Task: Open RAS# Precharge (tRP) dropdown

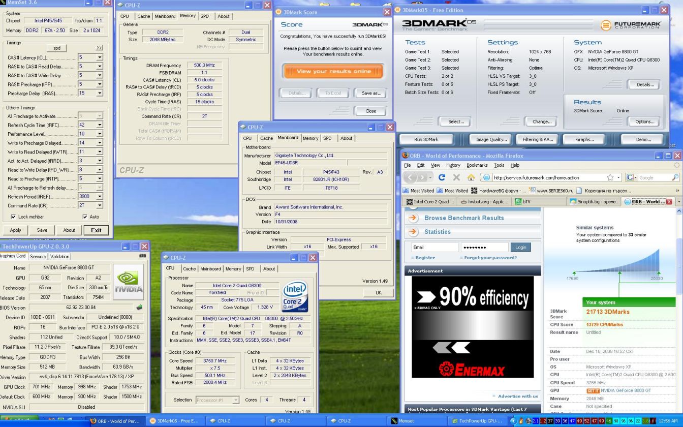Action: pos(100,84)
